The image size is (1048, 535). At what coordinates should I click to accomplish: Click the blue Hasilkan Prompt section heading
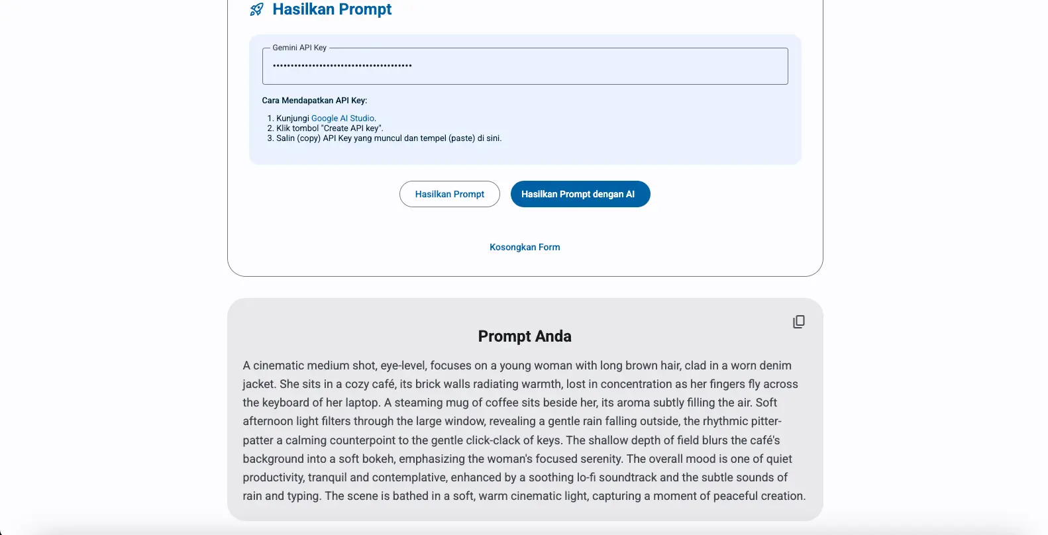(x=332, y=9)
